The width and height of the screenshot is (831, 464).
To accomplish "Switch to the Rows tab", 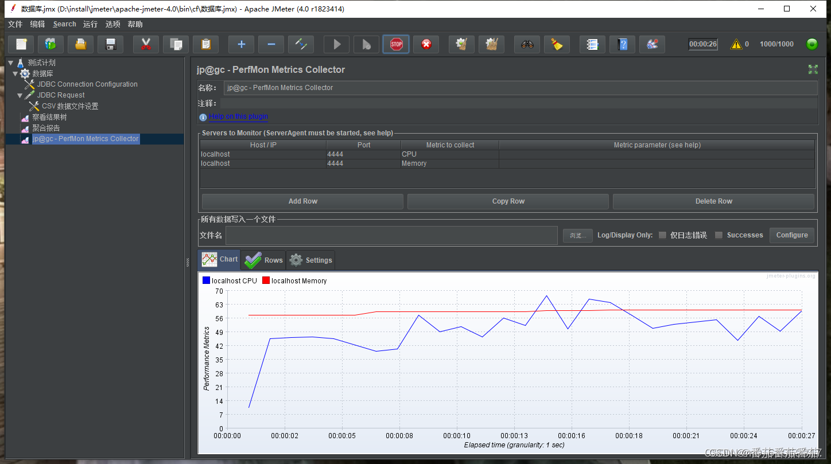I will 263,260.
